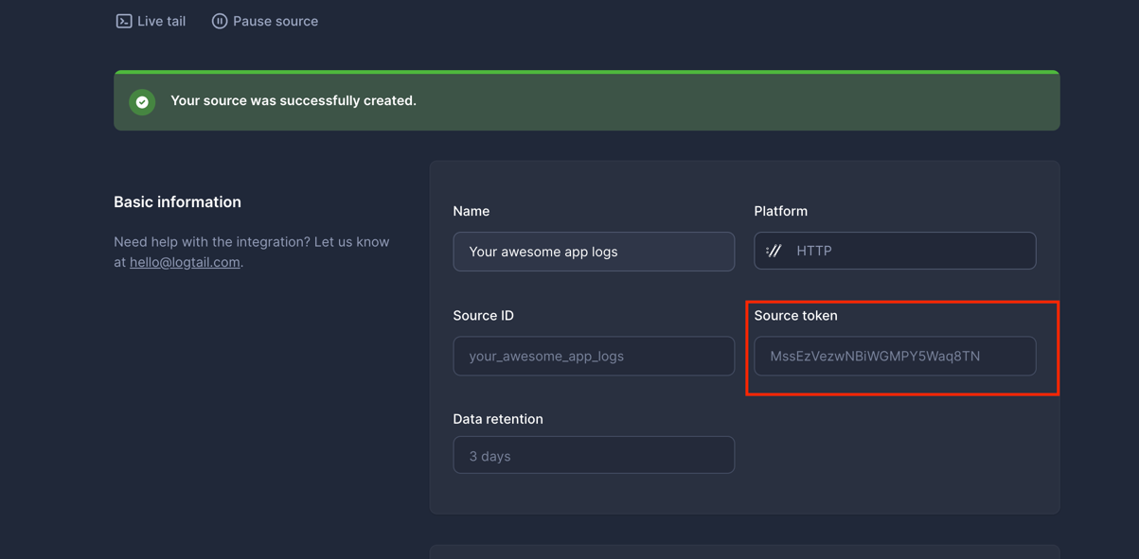Click the green success checkmark icon
1139x559 pixels.
pos(141,101)
